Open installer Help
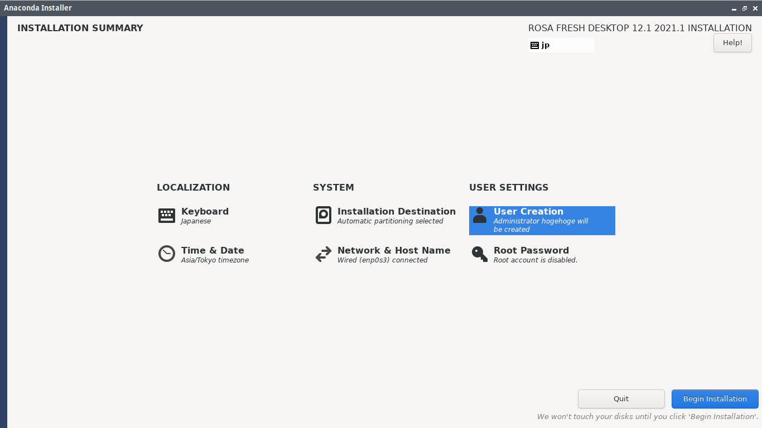Viewport: 762px width, 428px height. 732,43
